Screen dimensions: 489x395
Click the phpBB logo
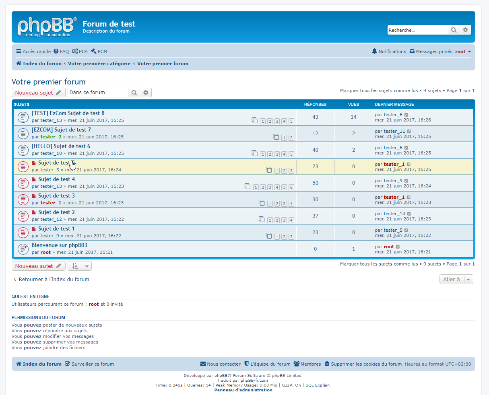pyautogui.click(x=47, y=27)
